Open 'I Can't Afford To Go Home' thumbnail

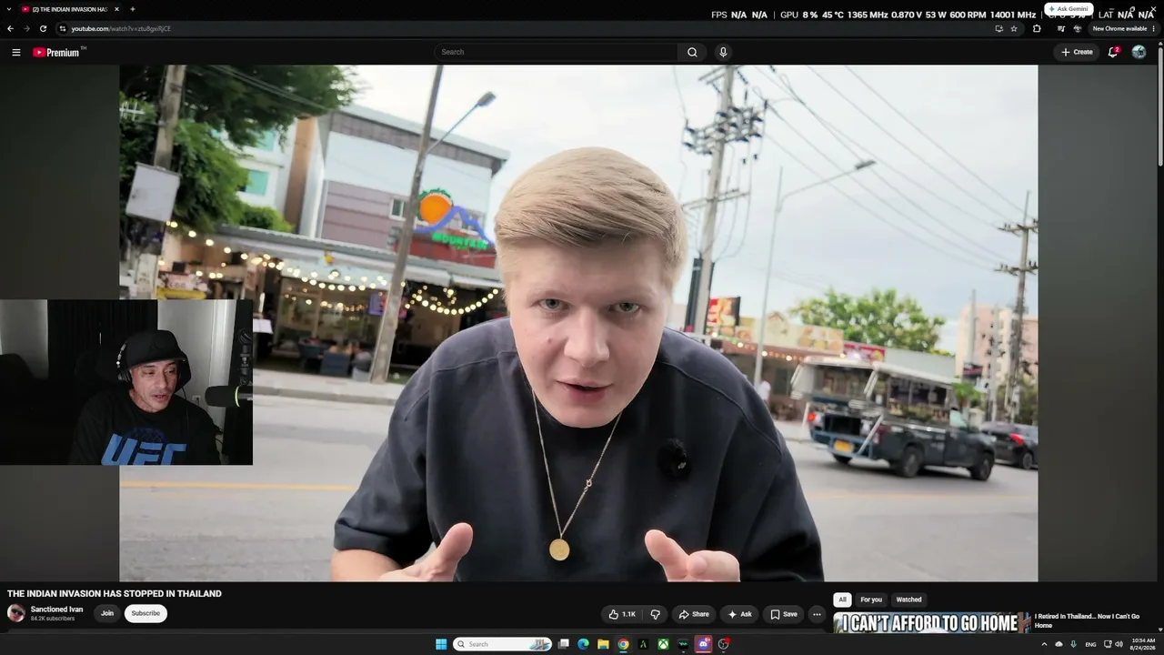931,622
